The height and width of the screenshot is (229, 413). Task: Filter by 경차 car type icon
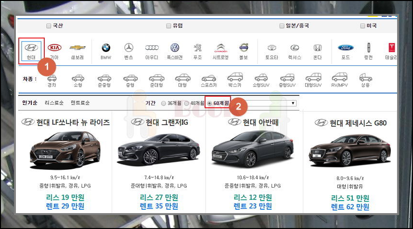click(52, 78)
